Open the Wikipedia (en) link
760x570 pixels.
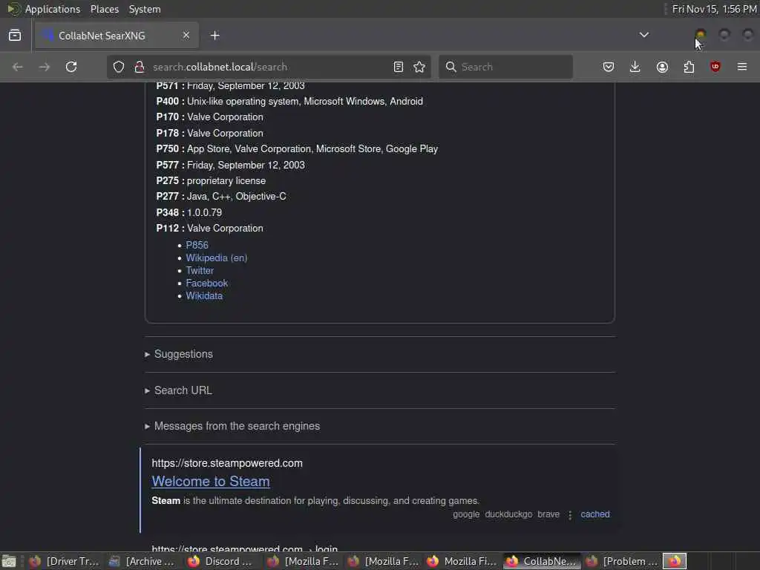pos(216,258)
